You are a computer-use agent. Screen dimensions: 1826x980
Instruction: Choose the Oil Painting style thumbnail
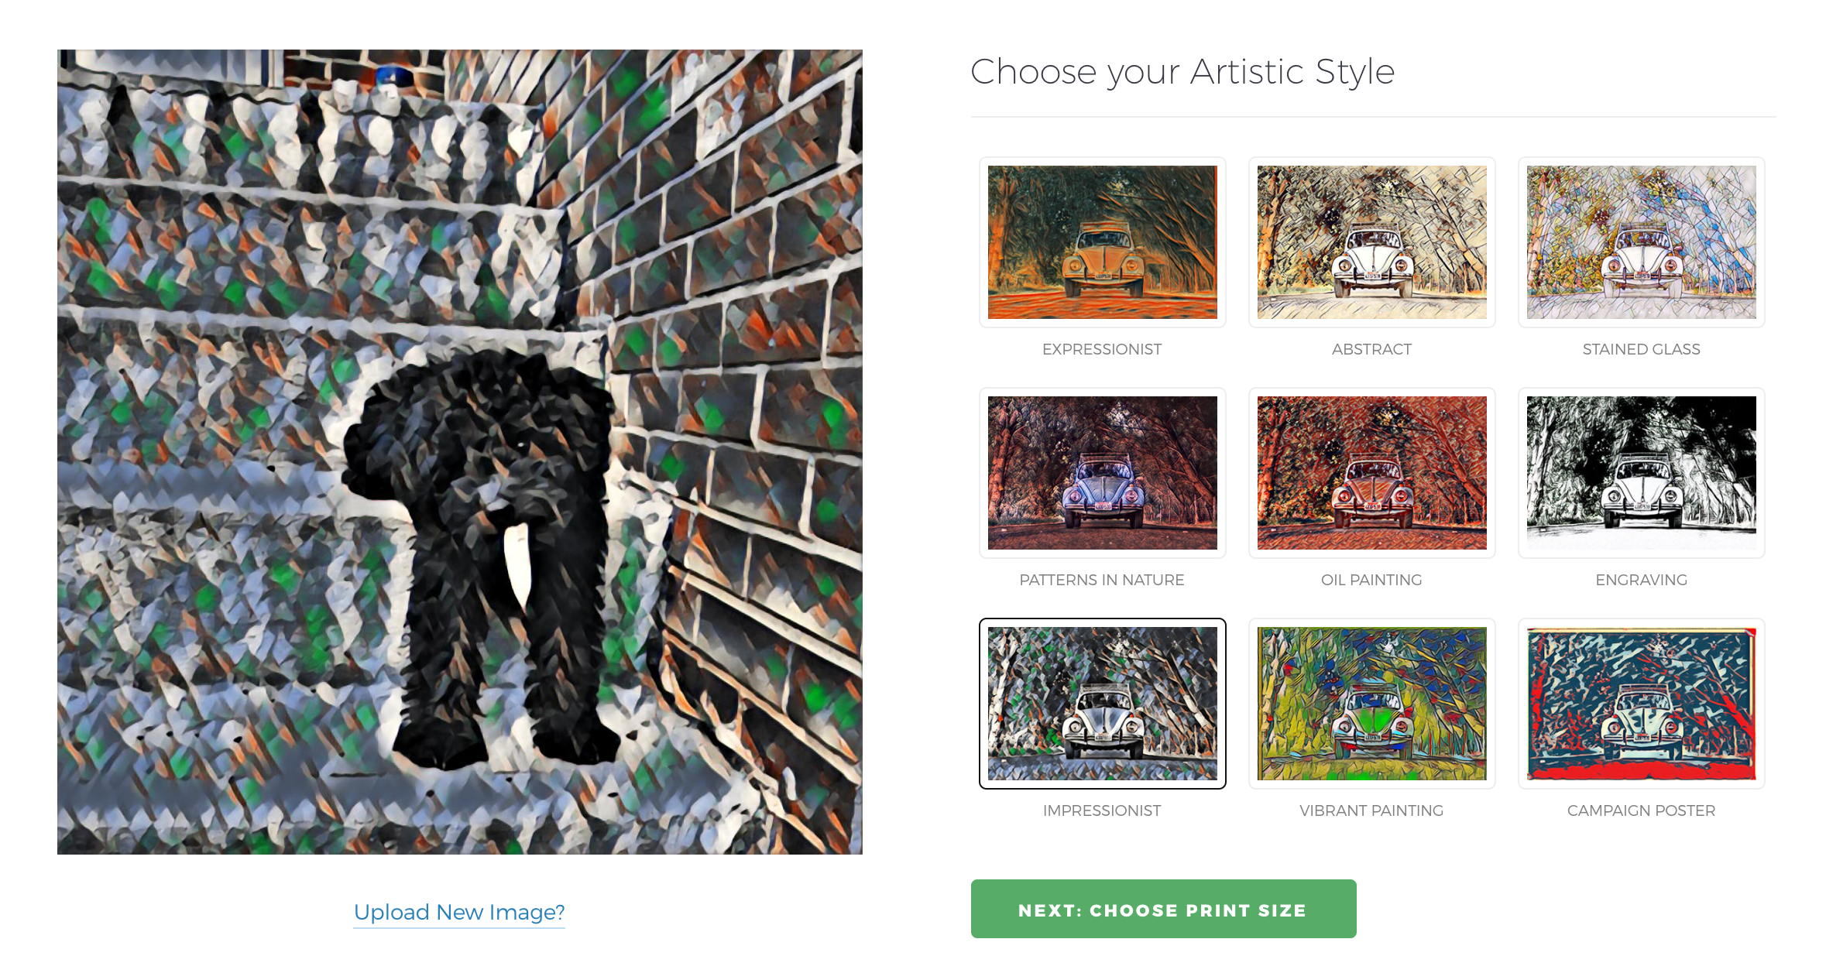[x=1371, y=472]
